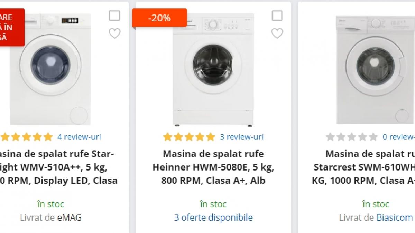The width and height of the screenshot is (415, 233).
Task: Open Heinner HWM-5080E product title link
Action: [x=213, y=167]
